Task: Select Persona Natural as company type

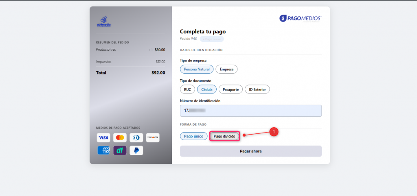Action: tap(197, 69)
